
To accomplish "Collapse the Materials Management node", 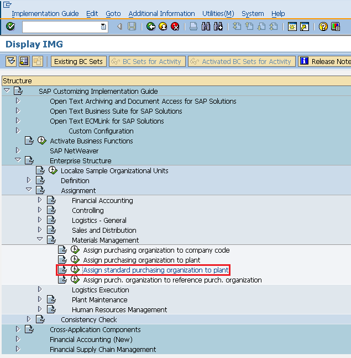I will click(40, 239).
